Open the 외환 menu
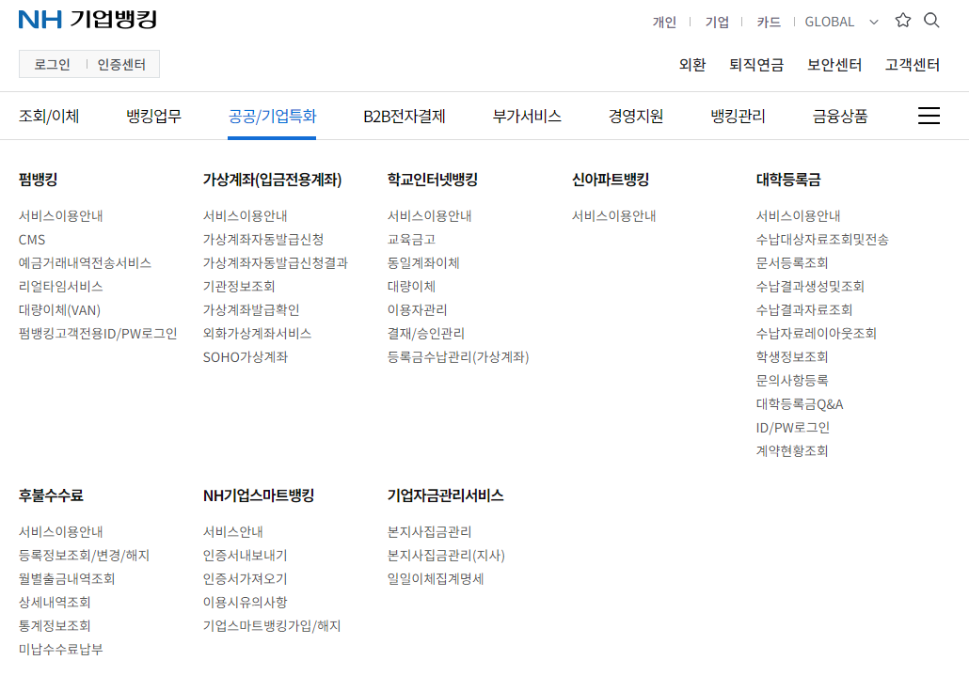The image size is (969, 676). [x=692, y=65]
